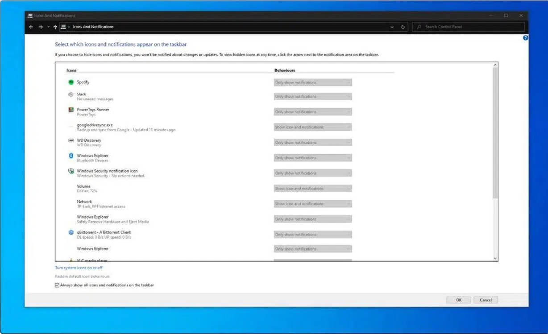Click the qBittorrent icon
The width and height of the screenshot is (548, 334).
[x=71, y=232]
